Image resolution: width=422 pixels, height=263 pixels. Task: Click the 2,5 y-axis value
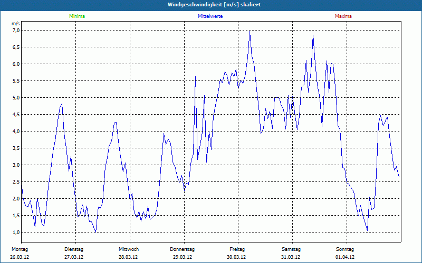click(16, 181)
